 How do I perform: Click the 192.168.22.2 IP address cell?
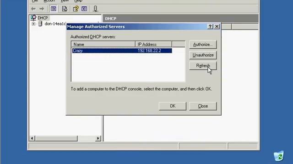149,51
